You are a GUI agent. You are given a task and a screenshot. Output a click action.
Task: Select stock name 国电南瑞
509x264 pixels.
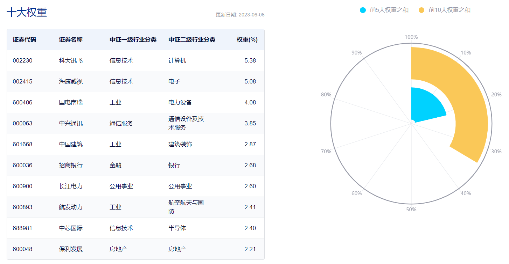pyautogui.click(x=71, y=103)
